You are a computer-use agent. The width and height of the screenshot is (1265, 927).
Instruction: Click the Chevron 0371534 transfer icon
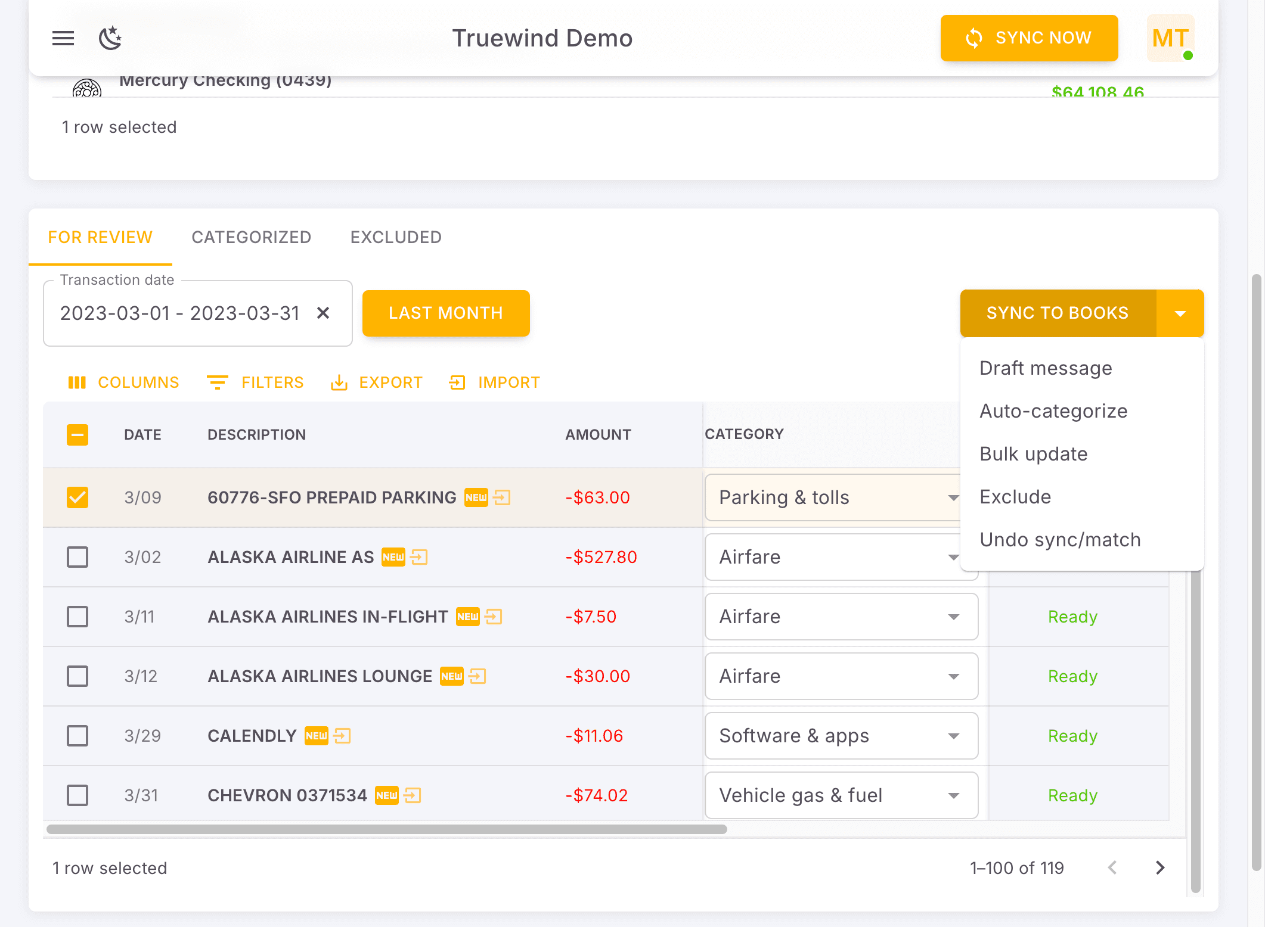[413, 795]
